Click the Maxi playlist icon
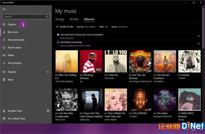 point(4,80)
